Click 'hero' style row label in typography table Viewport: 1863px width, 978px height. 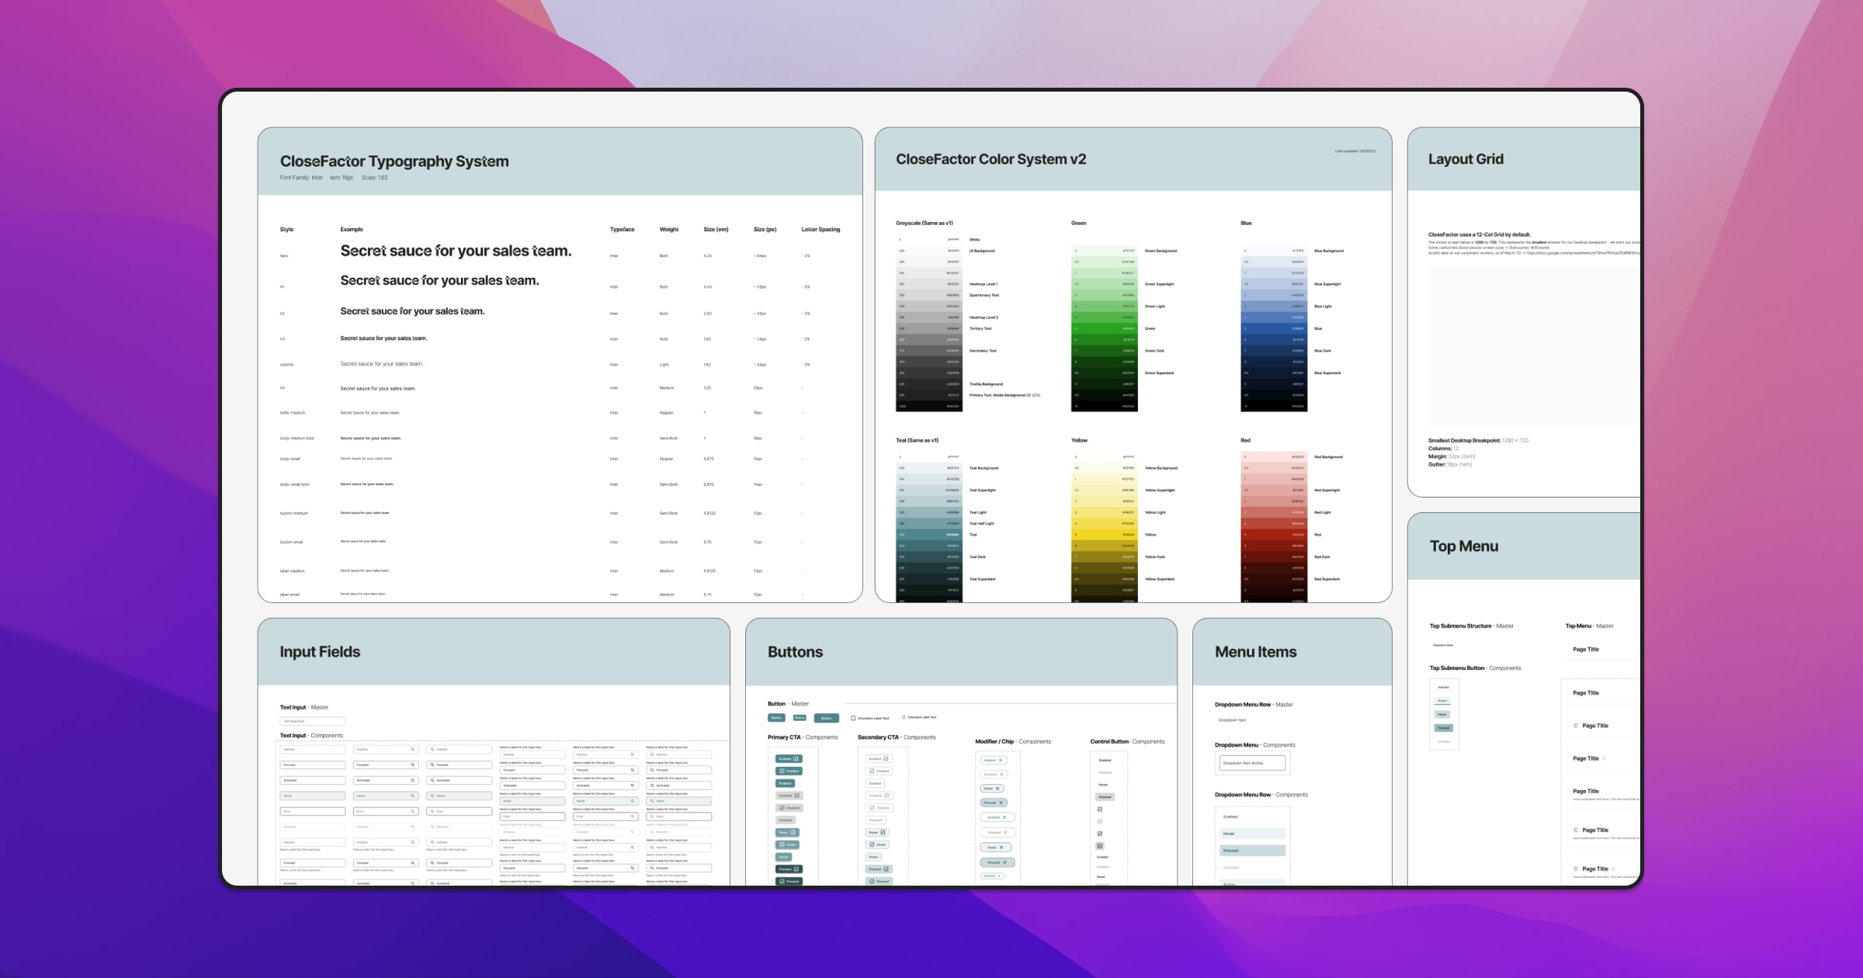(x=284, y=256)
